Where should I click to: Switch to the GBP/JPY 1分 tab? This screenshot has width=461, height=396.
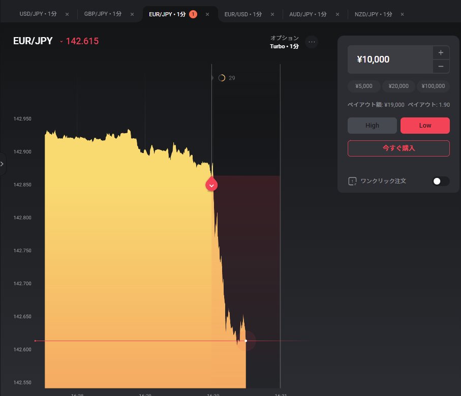click(103, 14)
